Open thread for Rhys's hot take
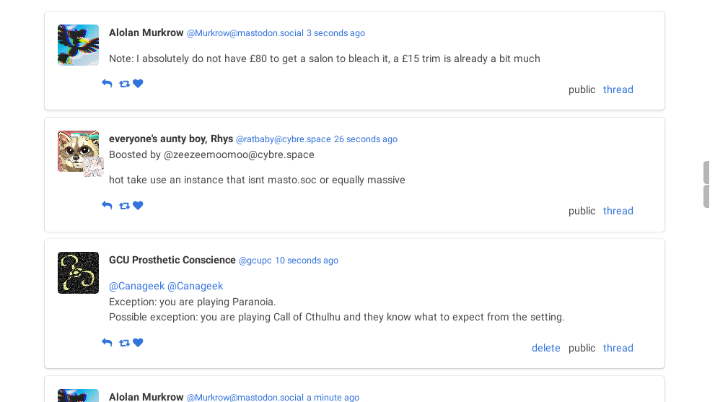The image size is (715, 402). point(618,211)
